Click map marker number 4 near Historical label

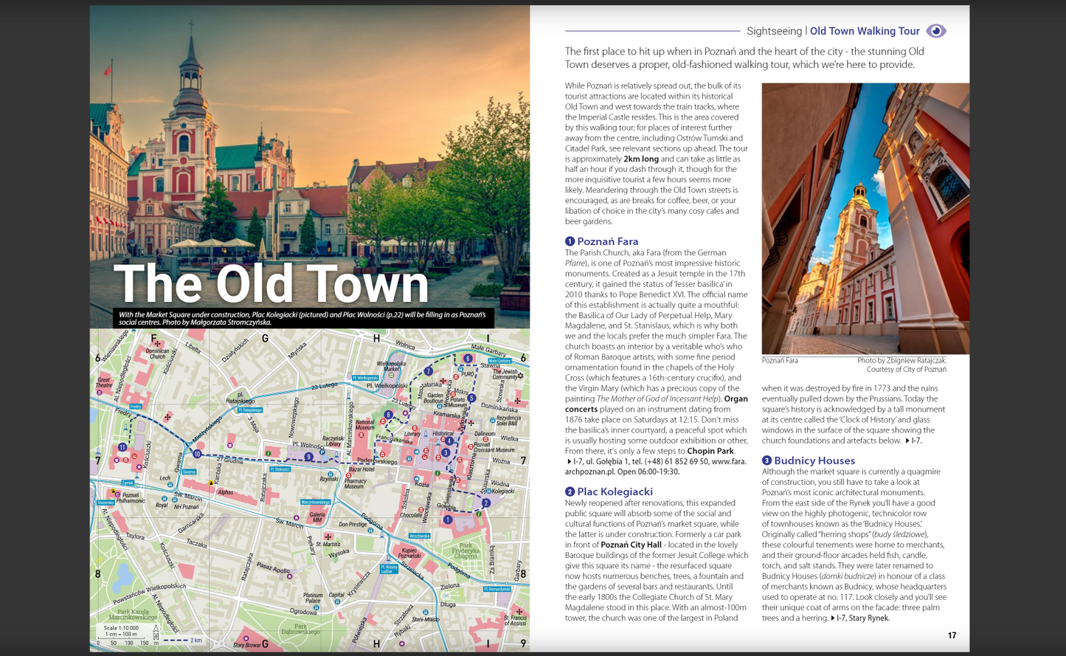[x=449, y=441]
